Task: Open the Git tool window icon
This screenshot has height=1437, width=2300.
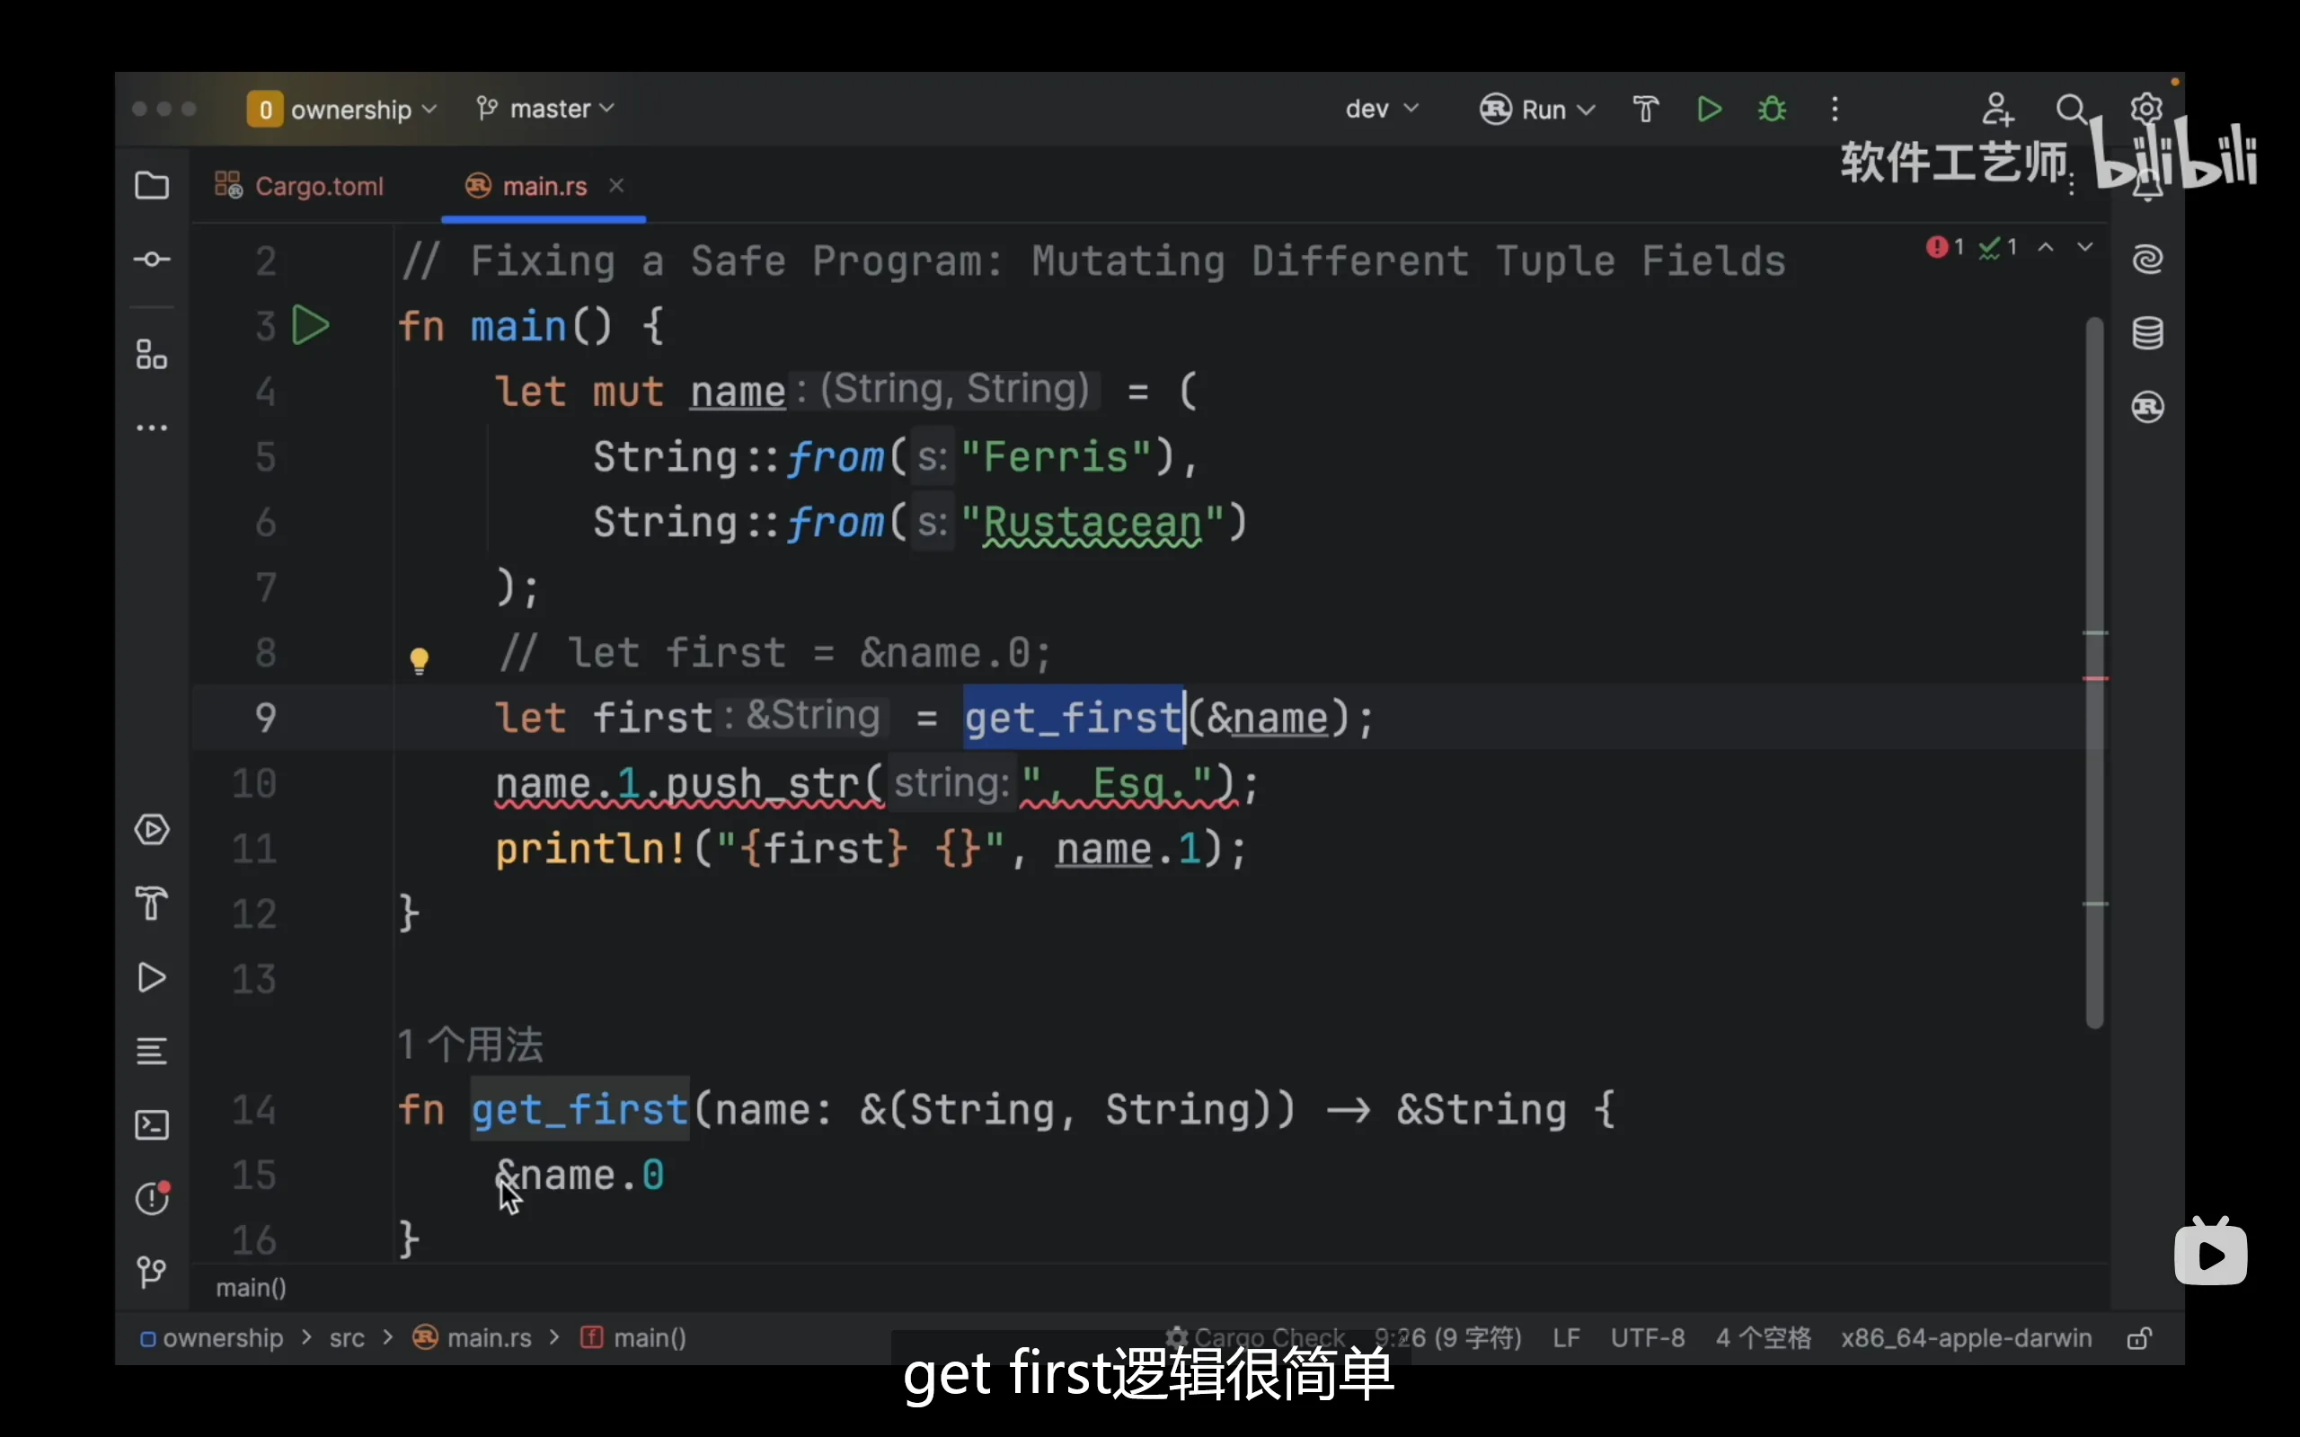Action: pos(152,1272)
